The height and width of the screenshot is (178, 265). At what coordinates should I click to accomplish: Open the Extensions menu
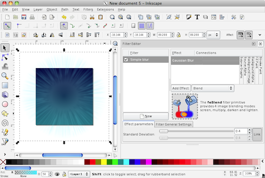click(106, 10)
